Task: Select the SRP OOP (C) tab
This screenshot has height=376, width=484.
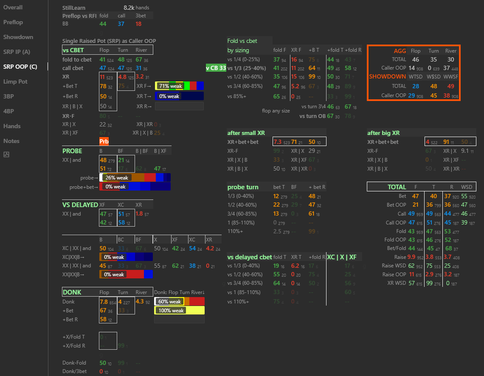Action: tap(20, 67)
